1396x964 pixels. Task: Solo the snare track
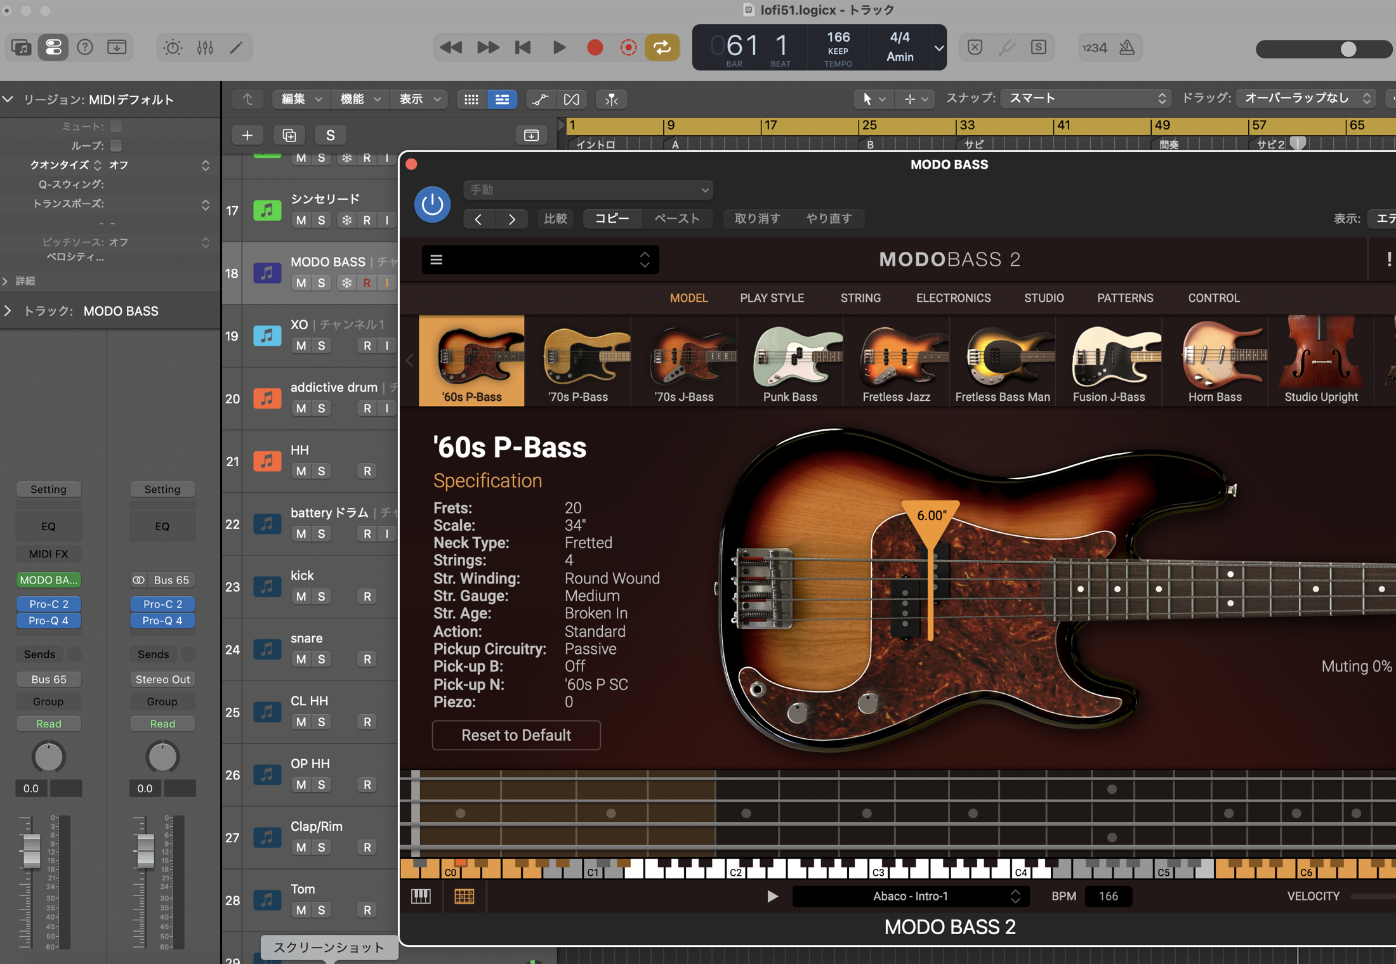(x=322, y=659)
